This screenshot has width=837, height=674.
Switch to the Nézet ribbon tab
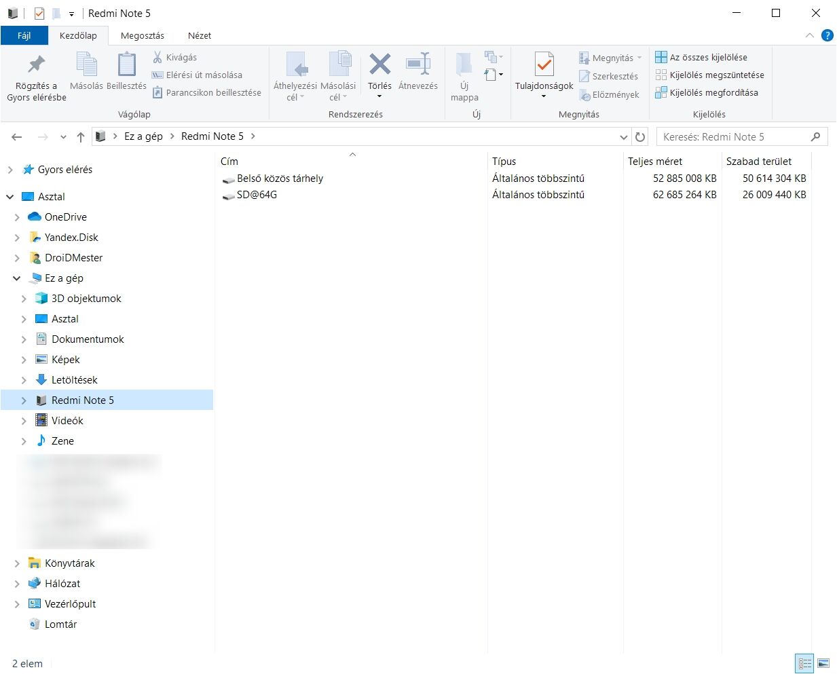click(x=200, y=35)
